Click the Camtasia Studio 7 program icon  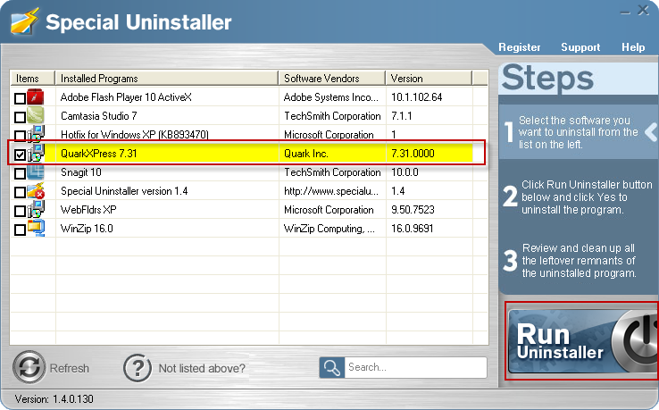point(36,115)
